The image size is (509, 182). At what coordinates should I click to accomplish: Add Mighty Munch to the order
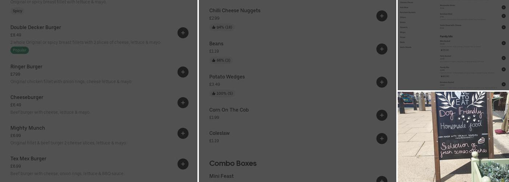[x=183, y=133]
